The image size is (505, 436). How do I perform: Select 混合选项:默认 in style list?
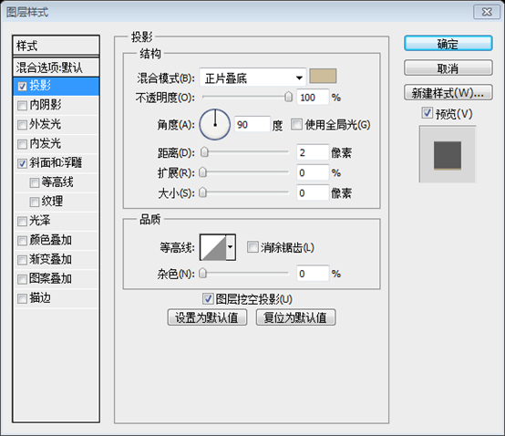tap(56, 67)
